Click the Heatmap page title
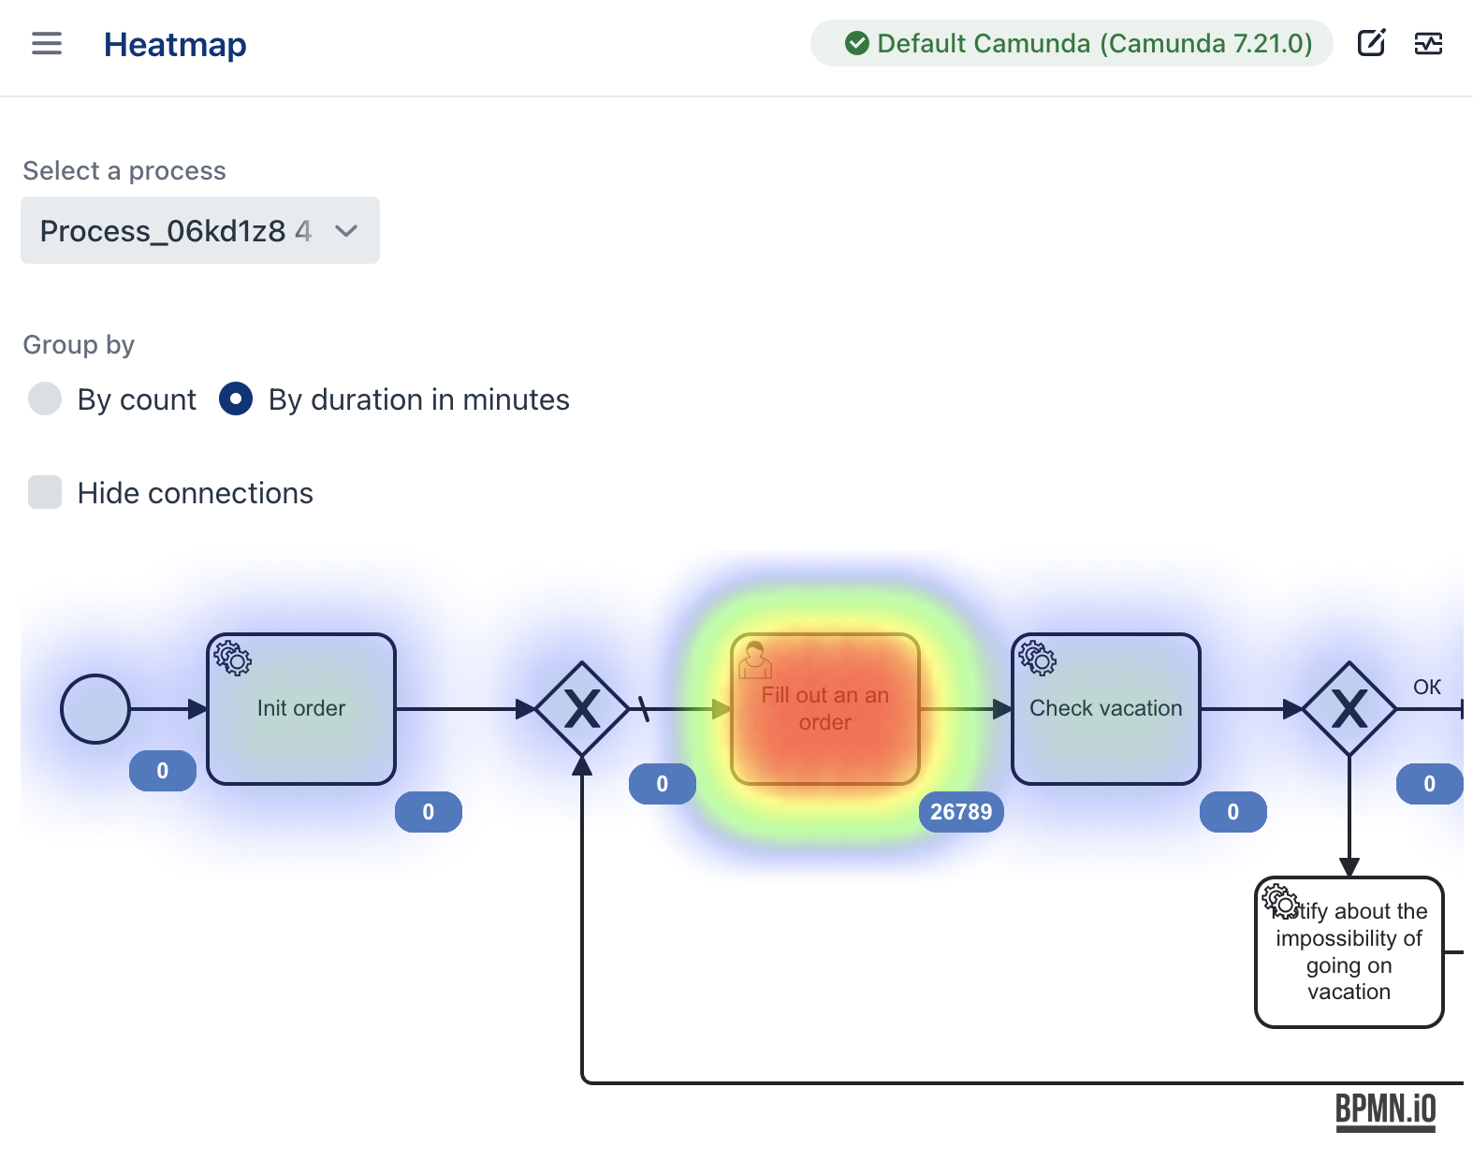1473x1160 pixels. point(175,44)
